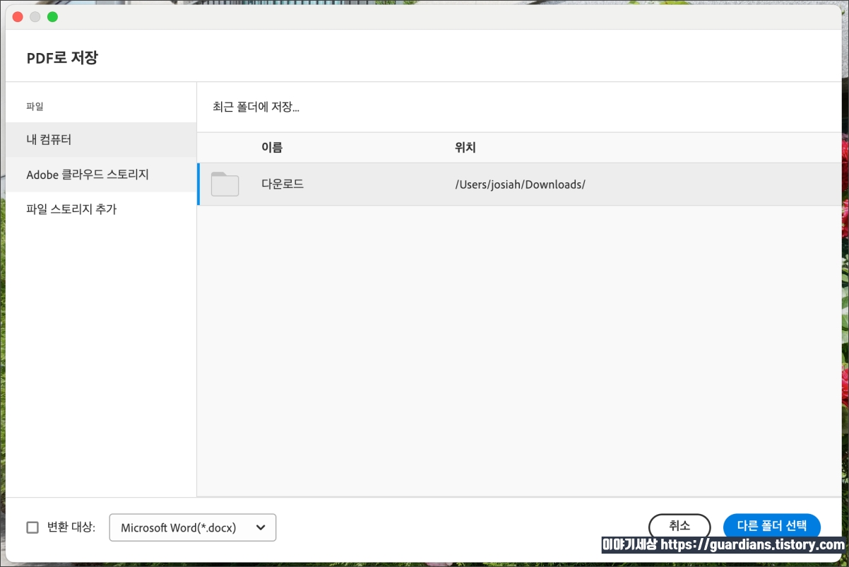Select the 다운로드 folder icon
This screenshot has width=849, height=567.
(225, 184)
